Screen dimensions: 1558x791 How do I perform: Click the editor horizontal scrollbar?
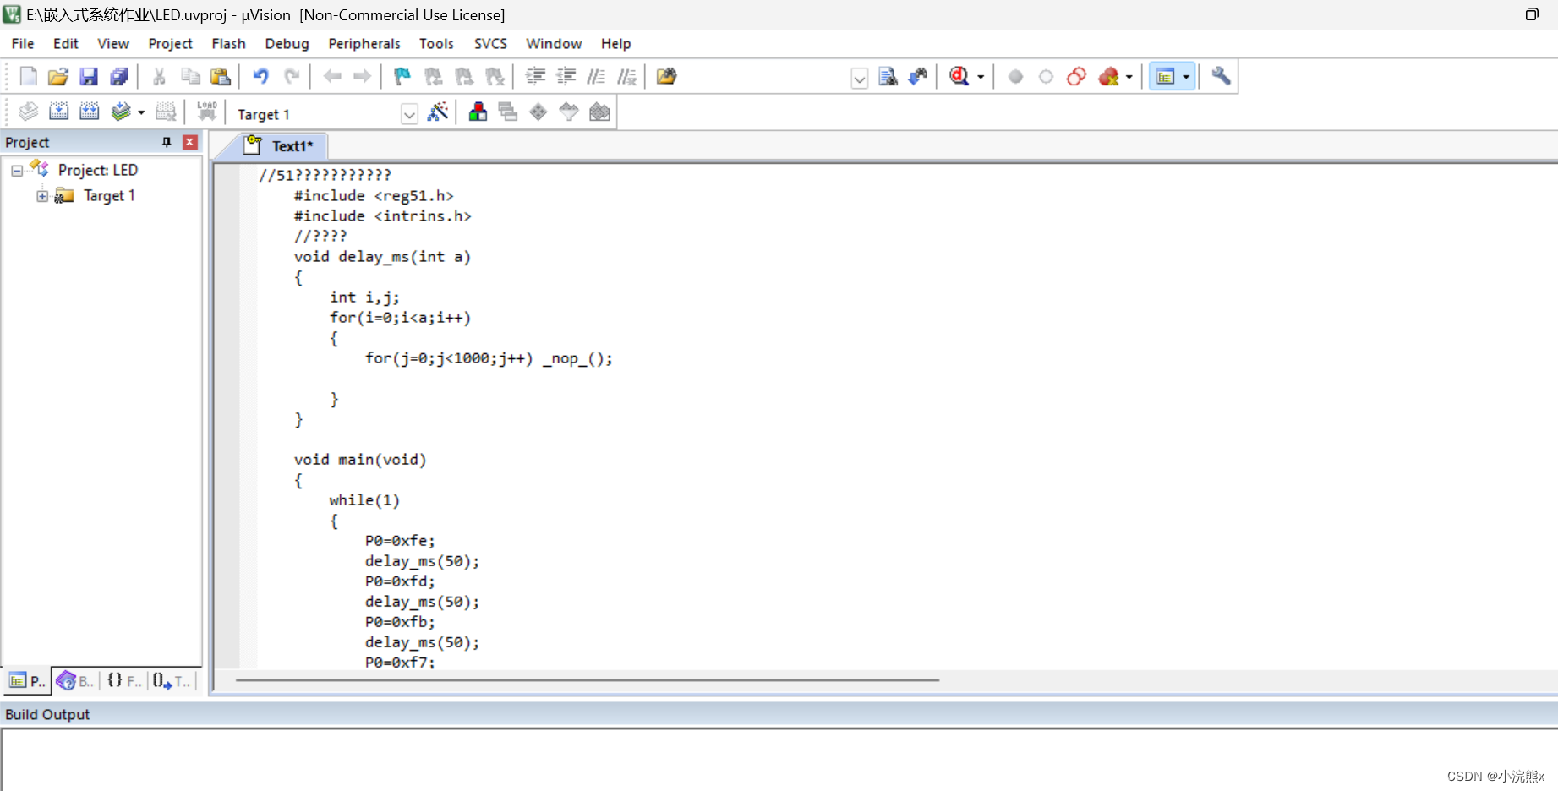tap(588, 679)
